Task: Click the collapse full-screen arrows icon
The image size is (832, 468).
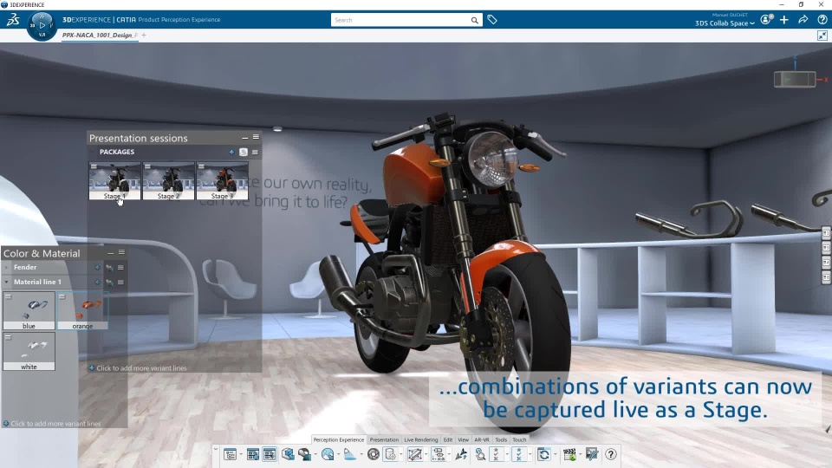Action: [x=822, y=36]
